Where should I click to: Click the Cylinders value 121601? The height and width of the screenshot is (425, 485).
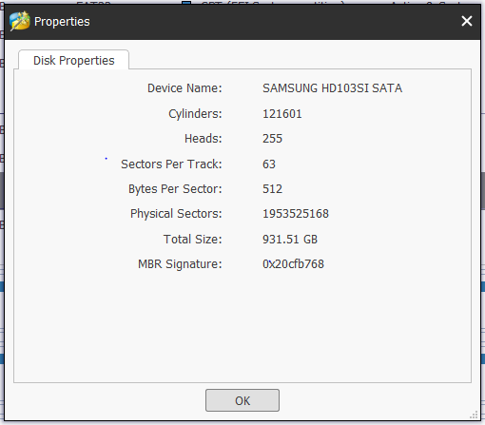[x=282, y=114]
